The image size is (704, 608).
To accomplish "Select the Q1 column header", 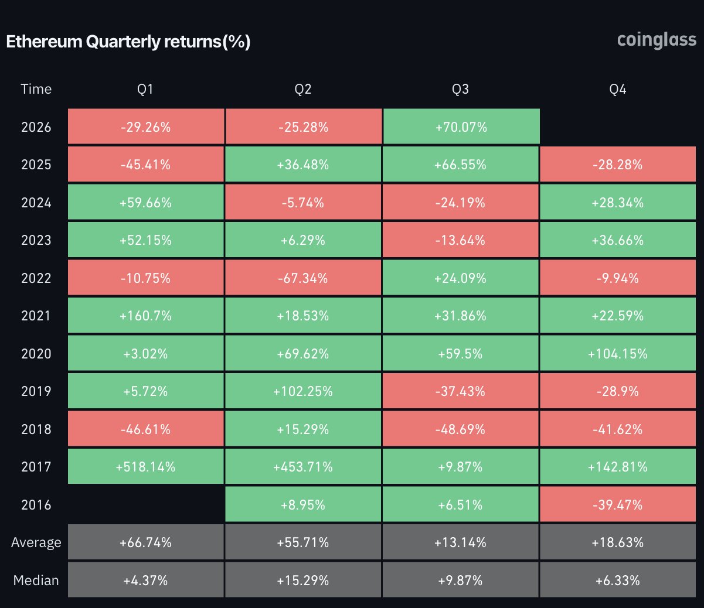I will [145, 89].
